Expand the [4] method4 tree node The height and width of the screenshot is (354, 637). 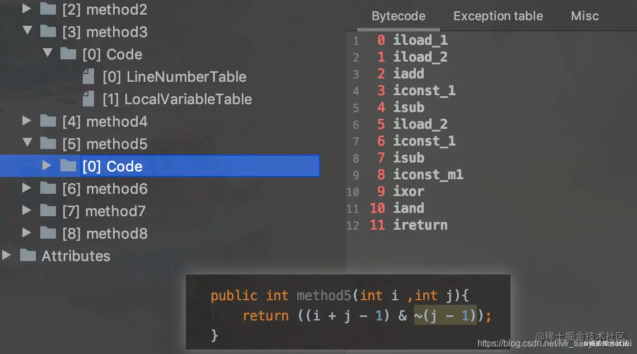26,120
